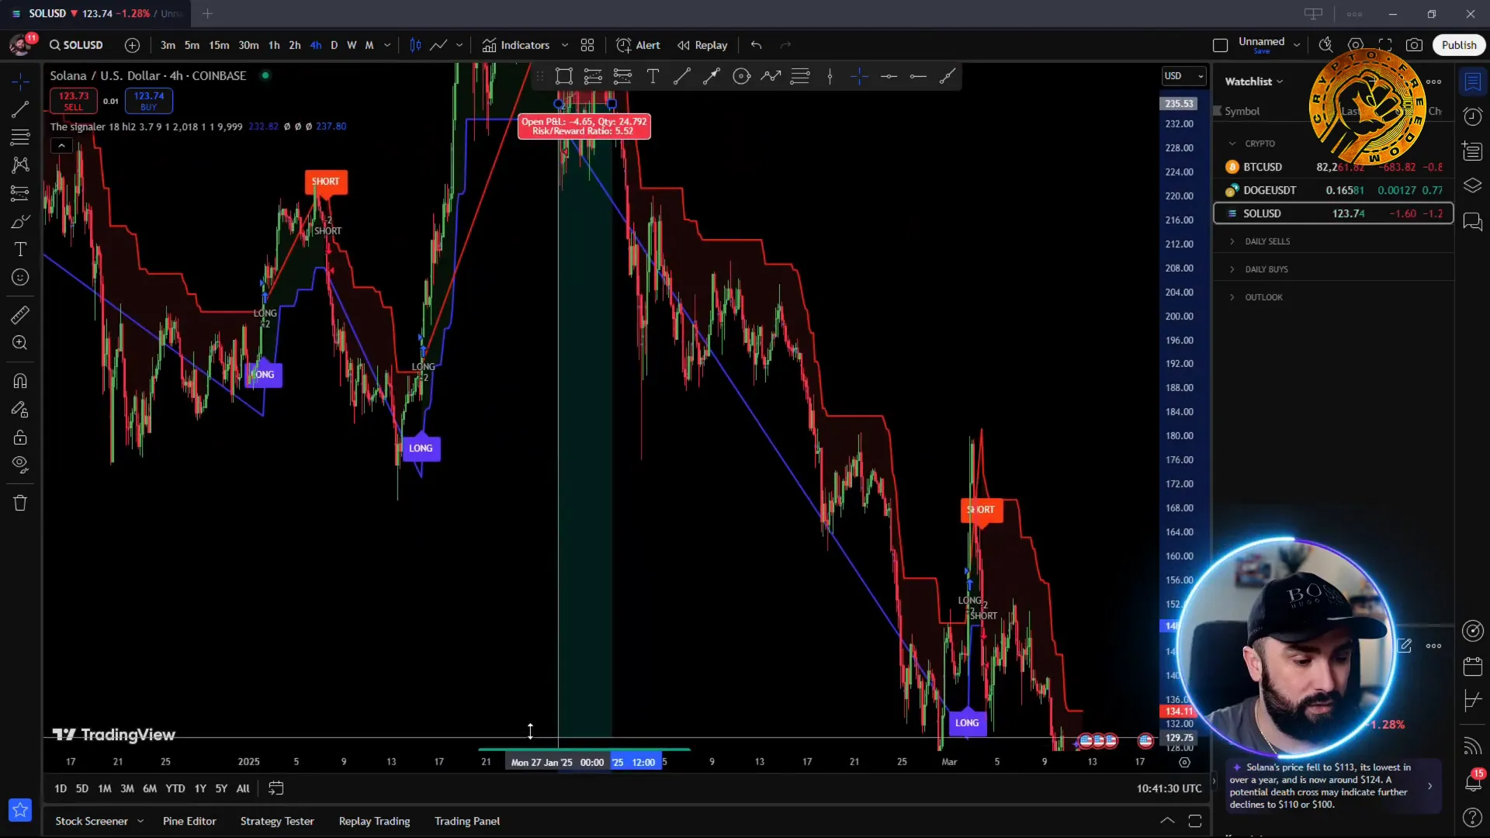Set chart range to YTD

tap(175, 788)
